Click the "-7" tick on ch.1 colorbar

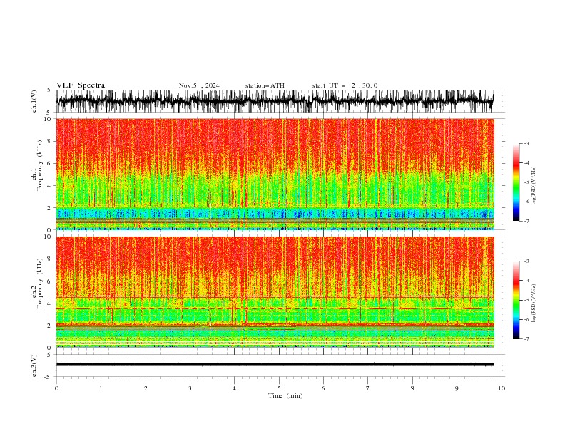(x=526, y=221)
